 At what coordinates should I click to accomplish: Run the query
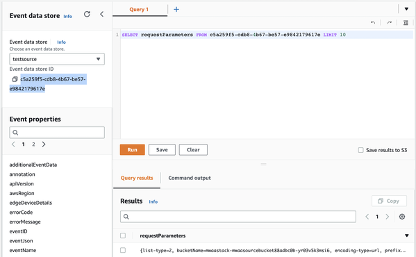[x=133, y=149]
